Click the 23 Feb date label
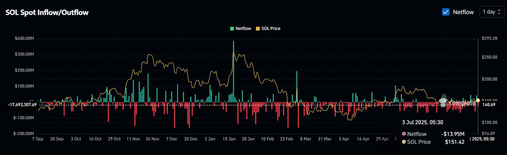Screen dimensions: 507x155 pyautogui.click(x=286, y=139)
